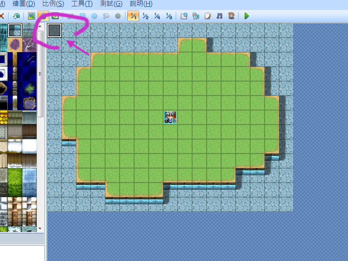348x261 pixels.
Task: Pick the green bush on blue tile
Action: click(29, 88)
